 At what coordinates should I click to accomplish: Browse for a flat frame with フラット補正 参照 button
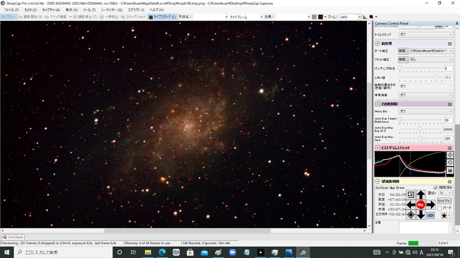point(403,59)
